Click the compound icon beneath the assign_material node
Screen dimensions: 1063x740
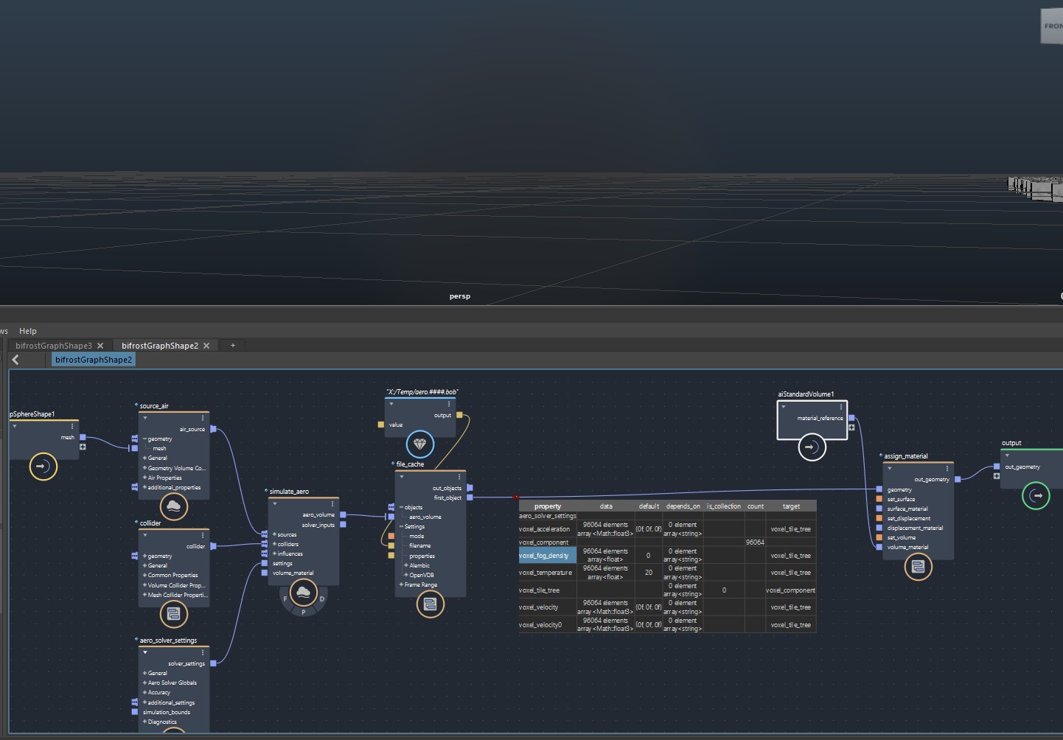tap(918, 567)
